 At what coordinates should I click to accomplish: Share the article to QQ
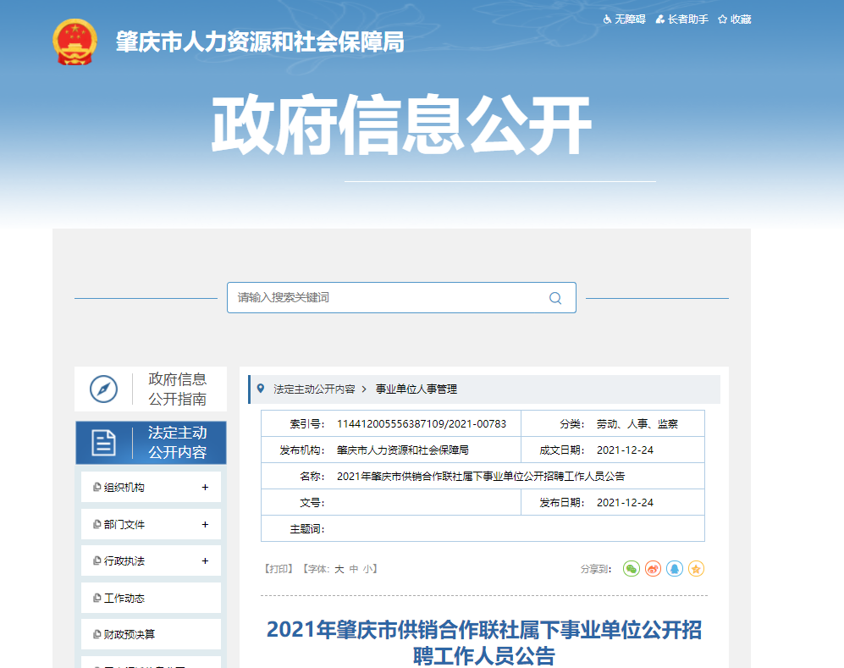point(674,568)
